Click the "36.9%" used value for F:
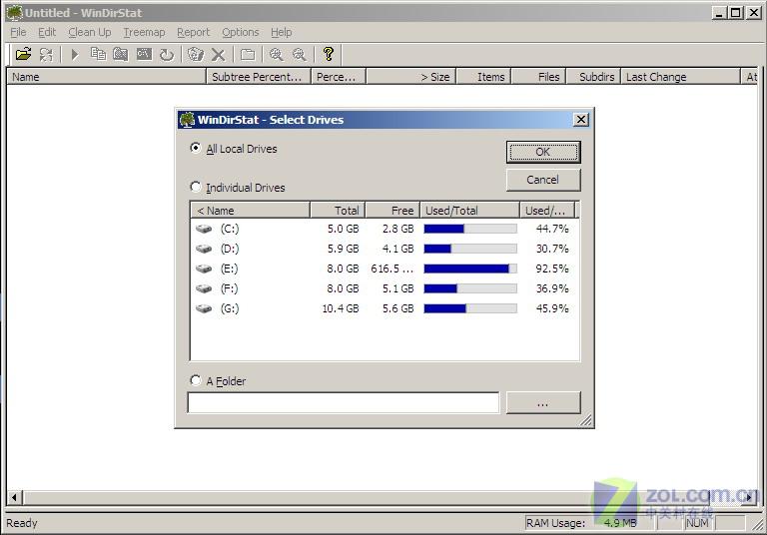Image resolution: width=767 pixels, height=535 pixels. click(552, 289)
